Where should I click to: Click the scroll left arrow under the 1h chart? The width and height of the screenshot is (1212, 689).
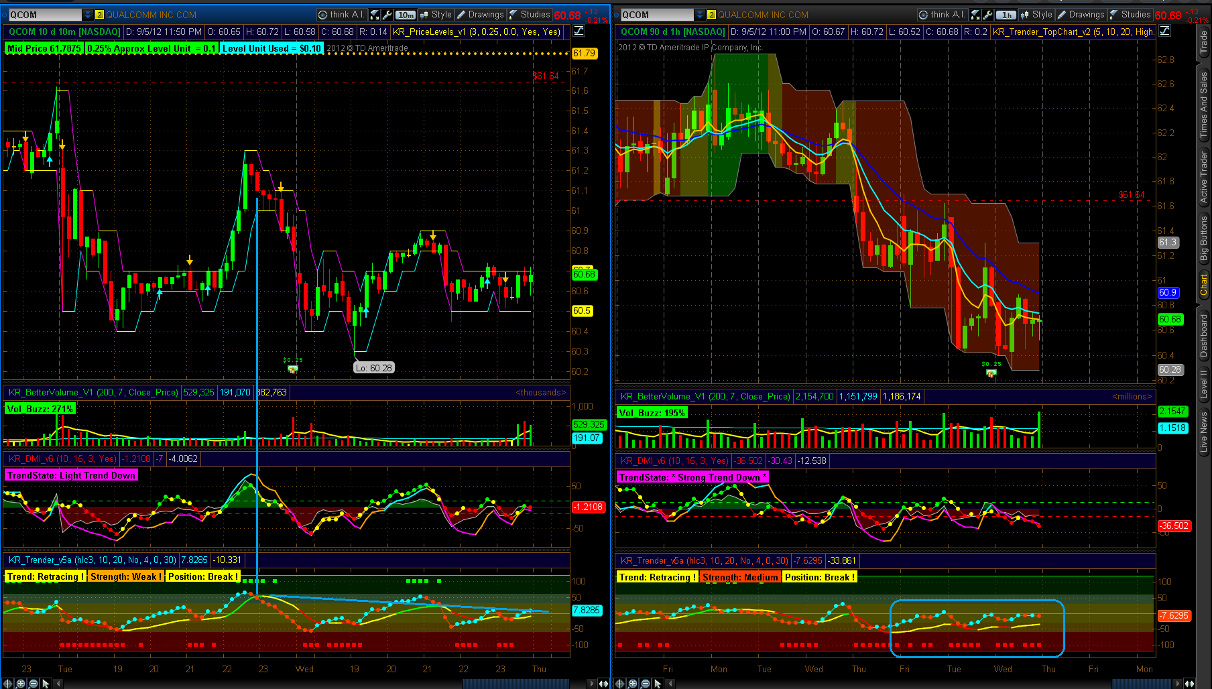click(671, 684)
